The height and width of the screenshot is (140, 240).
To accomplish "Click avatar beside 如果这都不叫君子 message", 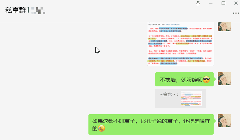I will point(224,121).
